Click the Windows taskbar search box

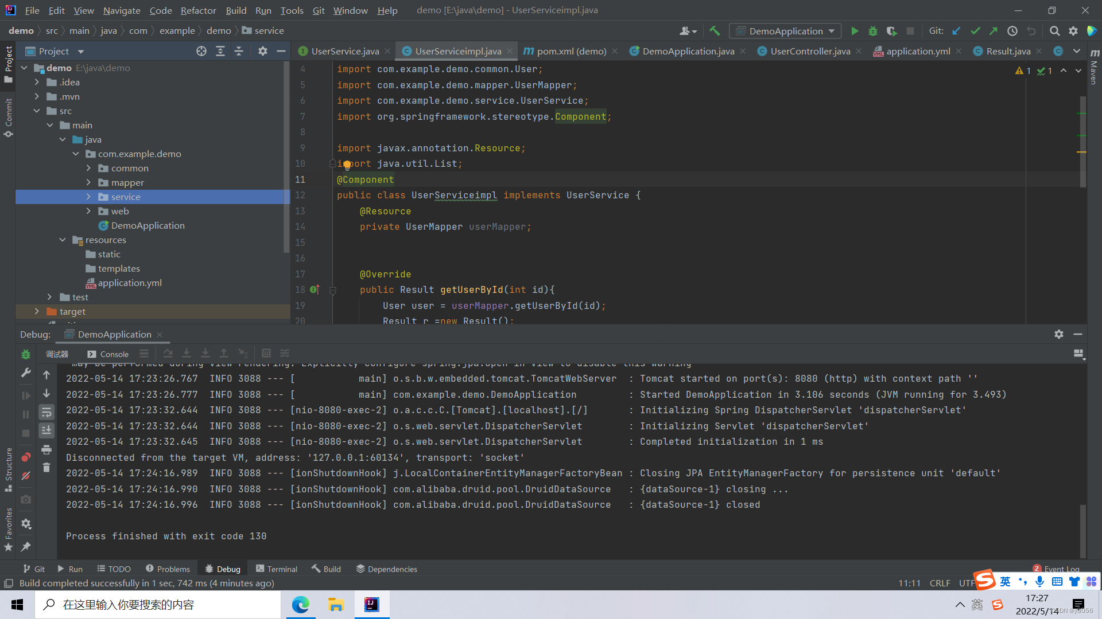coord(158,605)
